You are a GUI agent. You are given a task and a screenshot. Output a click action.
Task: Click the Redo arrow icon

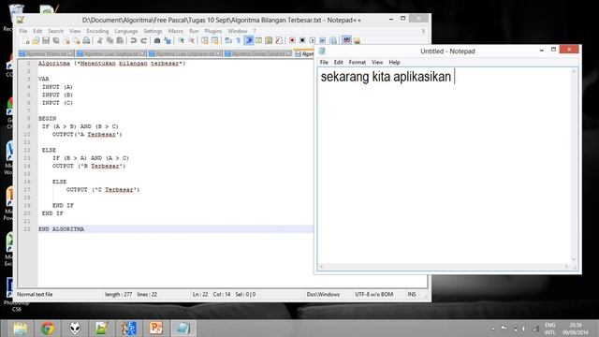pos(143,41)
